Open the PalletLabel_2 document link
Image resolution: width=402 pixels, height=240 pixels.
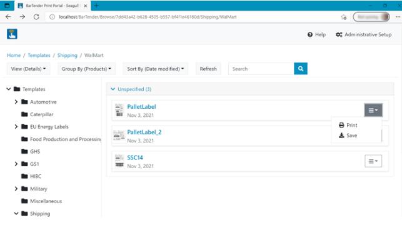point(144,132)
